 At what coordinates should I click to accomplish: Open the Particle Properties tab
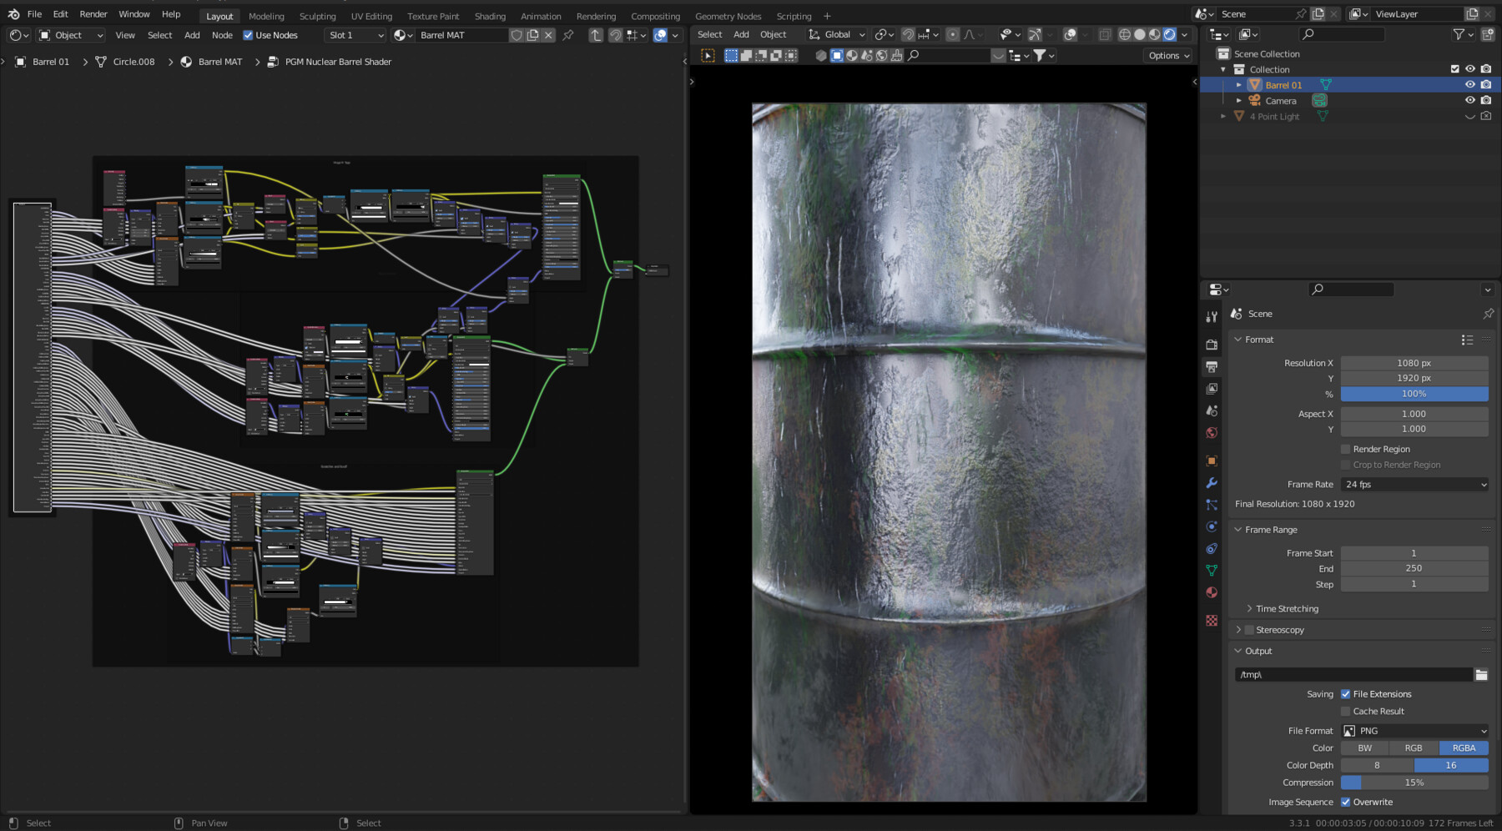[1212, 503]
